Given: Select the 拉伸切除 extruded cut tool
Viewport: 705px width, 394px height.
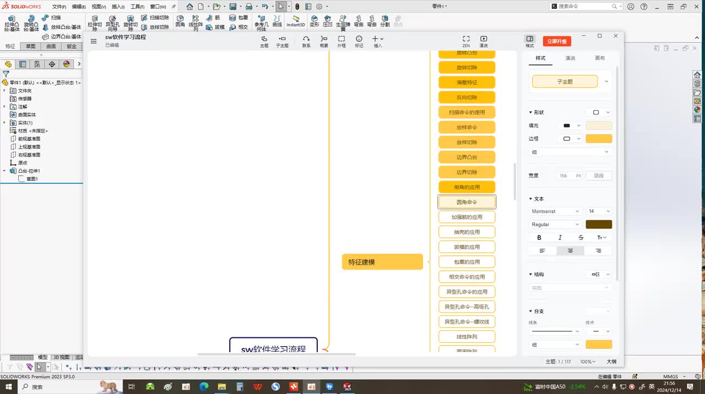Looking at the screenshot, I should [x=95, y=23].
